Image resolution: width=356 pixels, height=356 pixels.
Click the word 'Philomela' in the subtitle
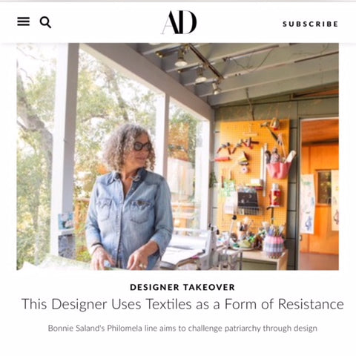[x=125, y=329]
